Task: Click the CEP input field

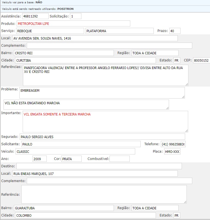Action: pos(201,60)
